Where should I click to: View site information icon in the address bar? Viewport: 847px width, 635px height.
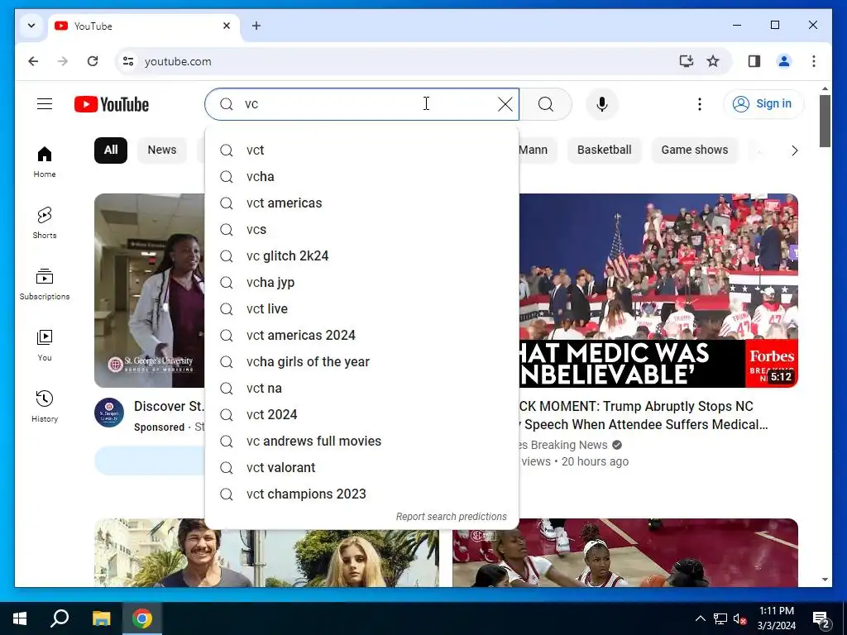coord(128,61)
